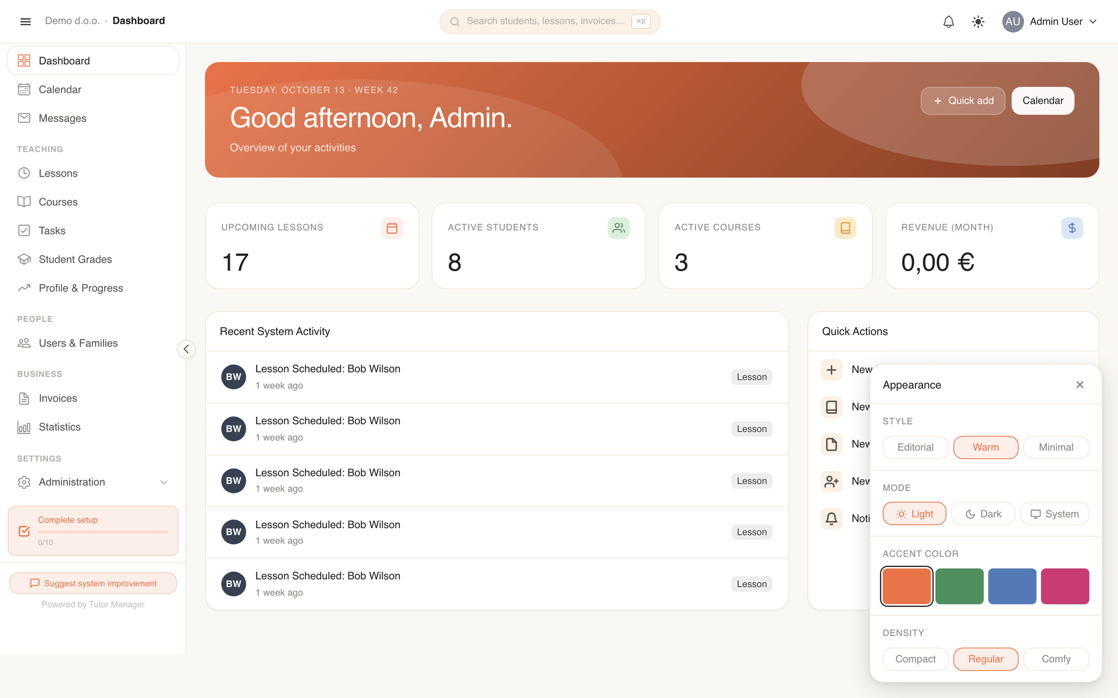The width and height of the screenshot is (1118, 698).
Task: Click the Student Grades cap icon
Action: pos(24,259)
